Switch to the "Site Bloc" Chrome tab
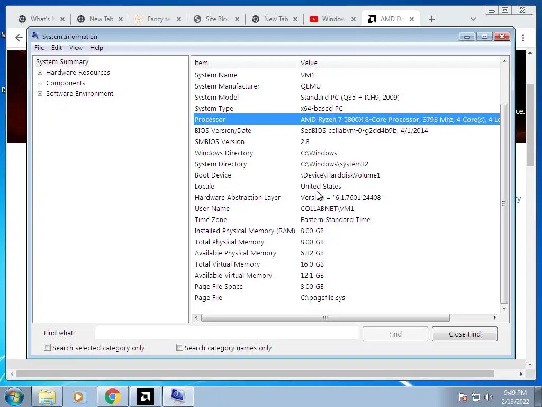This screenshot has width=542, height=407. [216, 19]
